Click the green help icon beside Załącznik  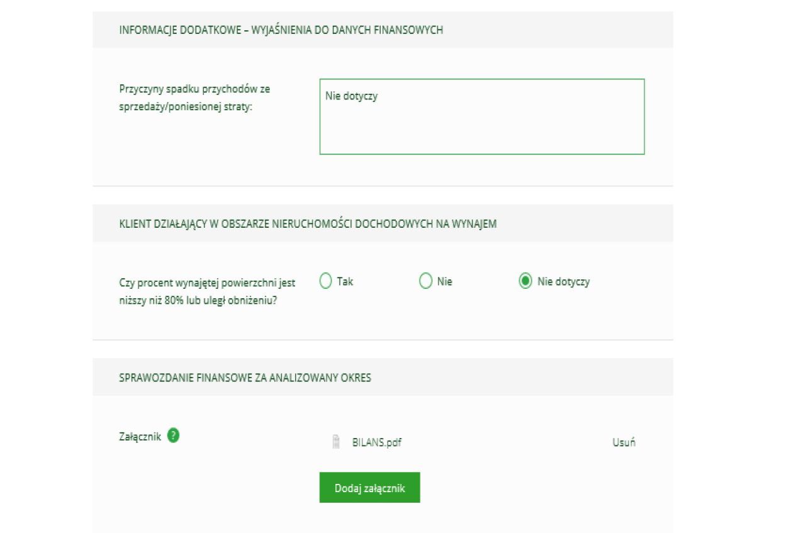[174, 435]
